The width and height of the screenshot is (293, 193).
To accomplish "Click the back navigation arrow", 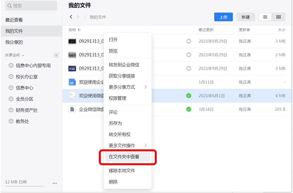I will [x=71, y=17].
